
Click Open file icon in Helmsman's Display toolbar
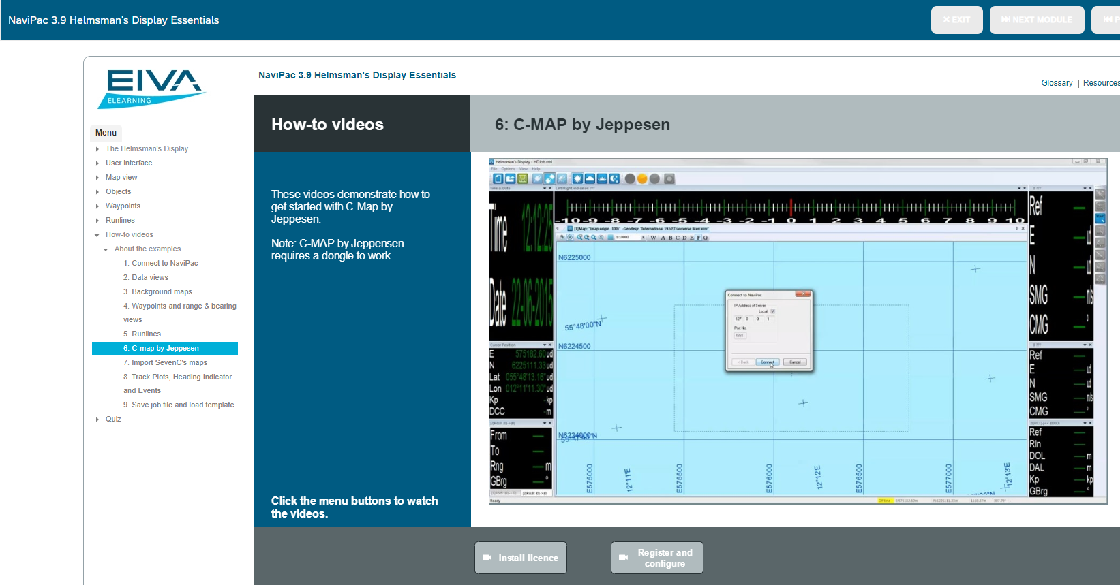pos(511,178)
